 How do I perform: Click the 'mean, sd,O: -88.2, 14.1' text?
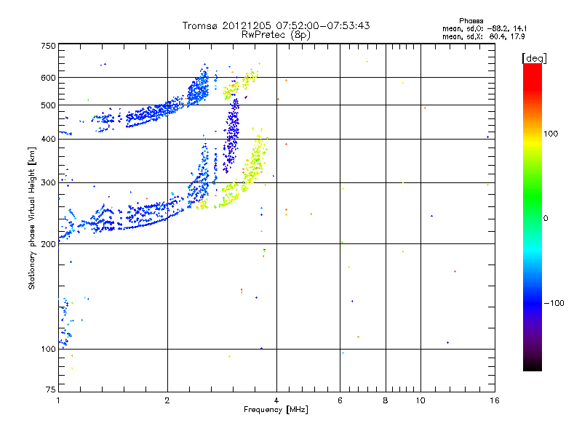pyautogui.click(x=485, y=28)
